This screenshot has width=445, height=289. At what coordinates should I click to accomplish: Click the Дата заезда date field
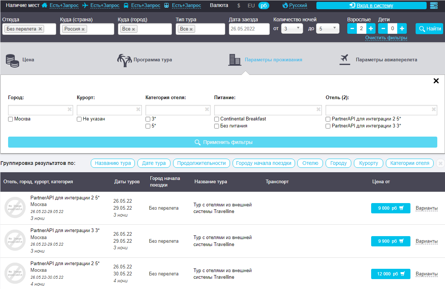coord(249,29)
